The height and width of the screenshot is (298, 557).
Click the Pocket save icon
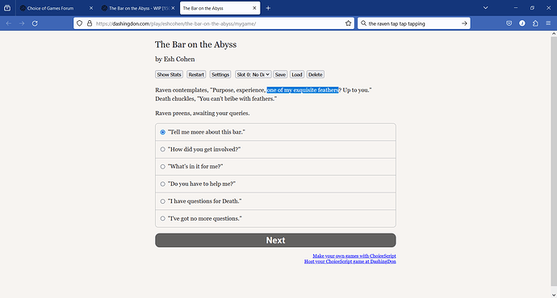click(x=509, y=23)
